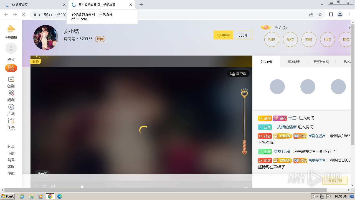Open the Chrome profile icon
This screenshot has width=355, height=200.
click(340, 14)
